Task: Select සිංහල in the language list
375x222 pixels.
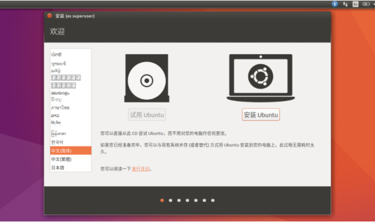Action: [x=71, y=99]
